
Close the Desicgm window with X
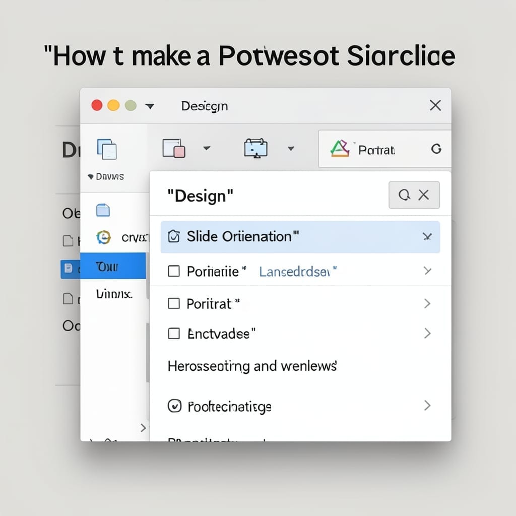tap(435, 106)
